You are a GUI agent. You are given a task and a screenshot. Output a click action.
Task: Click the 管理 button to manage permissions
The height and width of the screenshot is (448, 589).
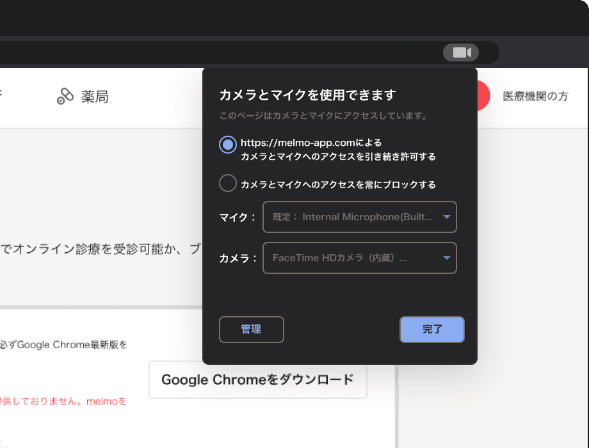point(251,330)
